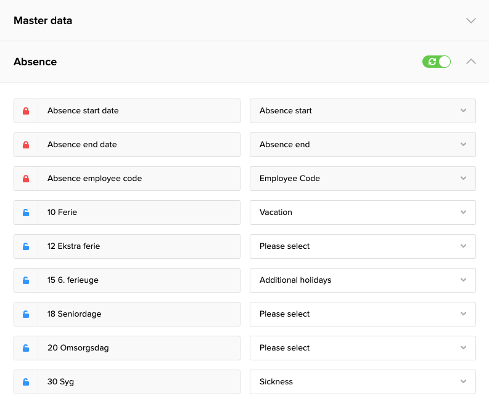Open Please select dropdown for 12 Ekstra ferie
489x401 pixels.
pyautogui.click(x=363, y=246)
